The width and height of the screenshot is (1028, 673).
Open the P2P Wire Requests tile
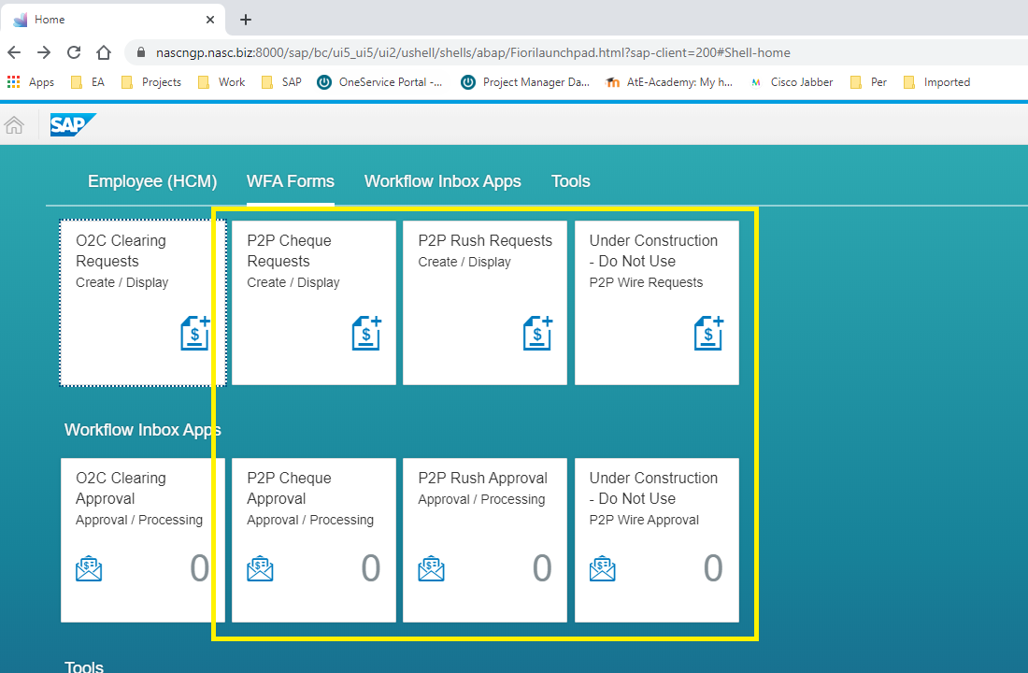pos(657,303)
